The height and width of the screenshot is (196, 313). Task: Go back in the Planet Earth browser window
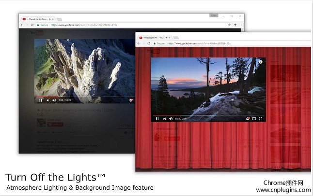tap(22, 25)
